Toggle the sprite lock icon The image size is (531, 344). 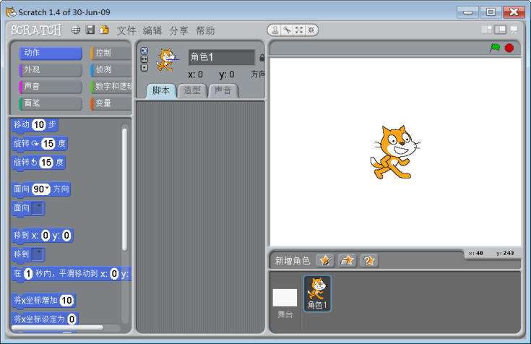click(262, 58)
